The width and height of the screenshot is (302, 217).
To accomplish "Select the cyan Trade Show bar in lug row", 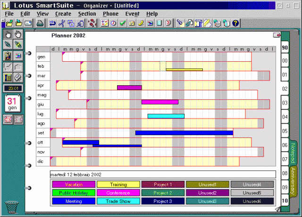I will (x=166, y=116).
